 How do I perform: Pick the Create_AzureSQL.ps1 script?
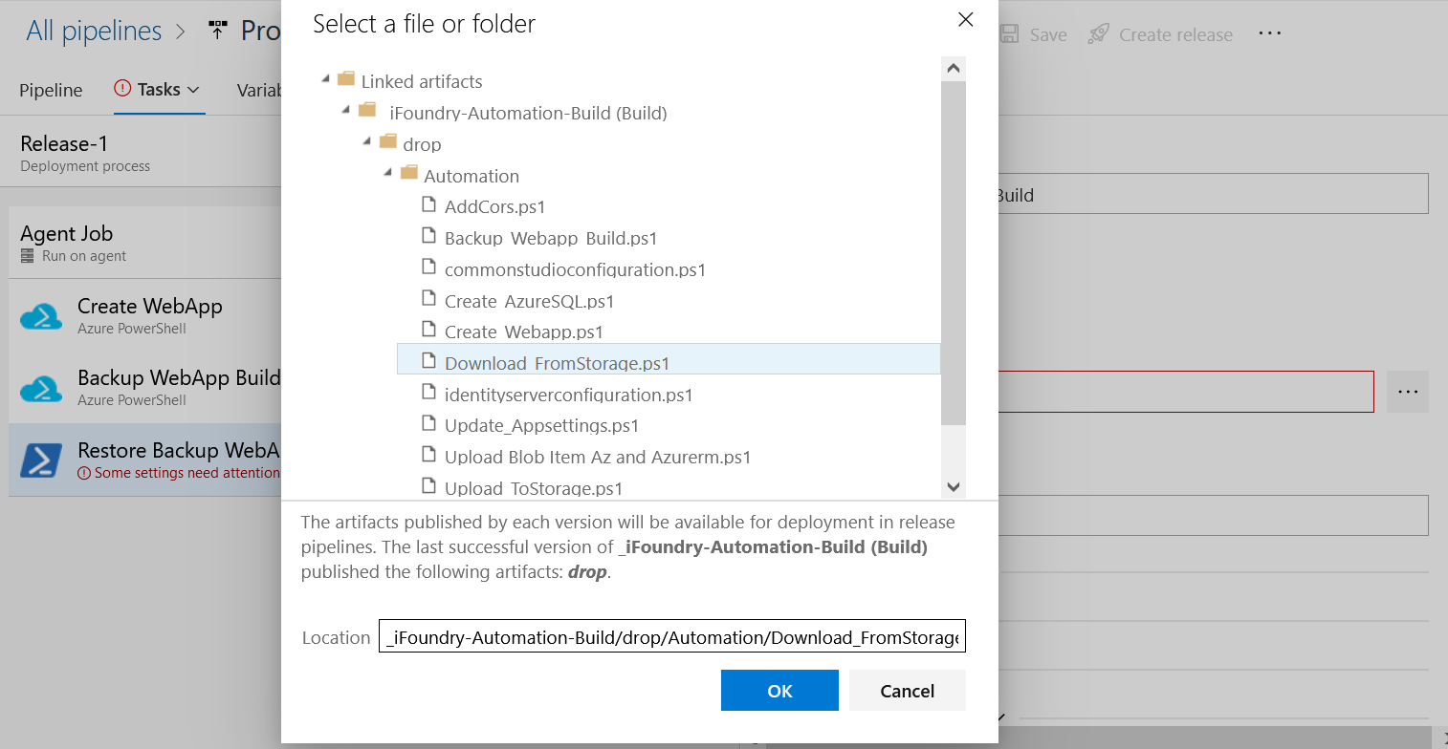click(x=529, y=301)
